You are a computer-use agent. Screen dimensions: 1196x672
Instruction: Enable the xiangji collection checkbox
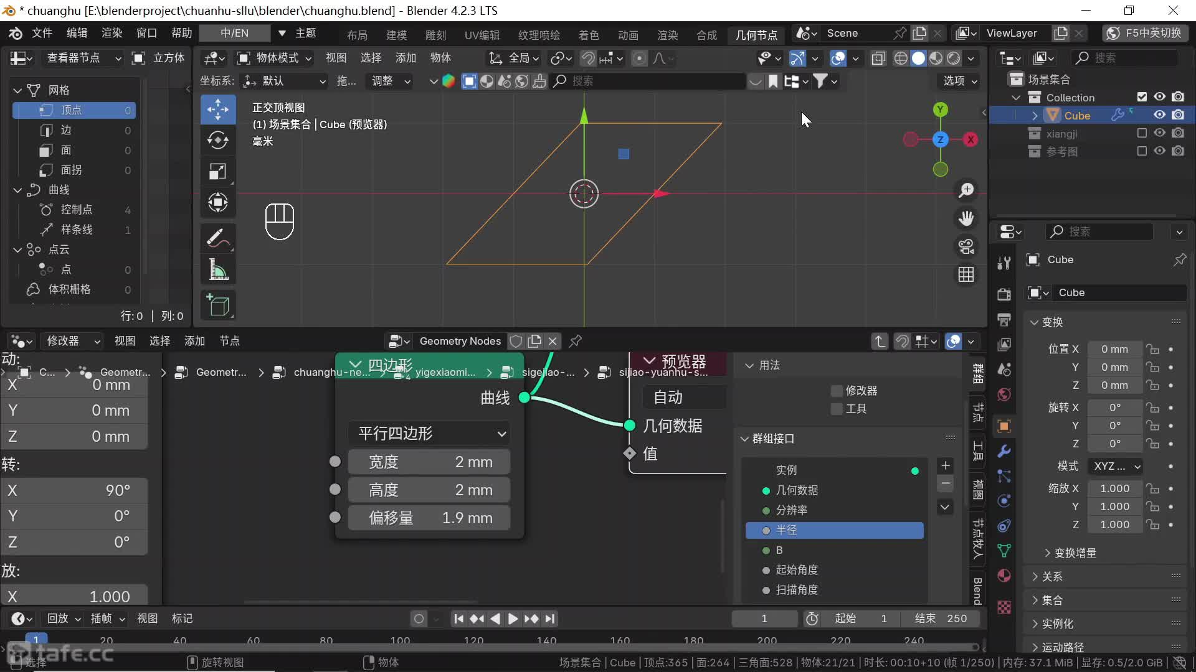click(x=1141, y=133)
